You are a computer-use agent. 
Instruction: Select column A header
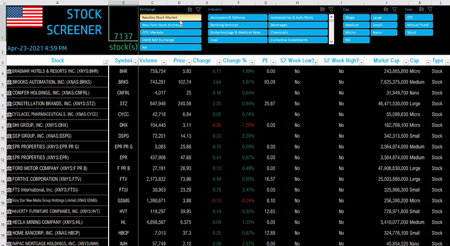[57, 3]
